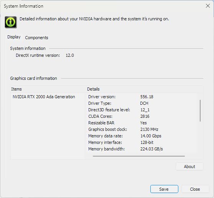
Task: Click the green NVIDIA info icon
Action: tap(11, 22)
